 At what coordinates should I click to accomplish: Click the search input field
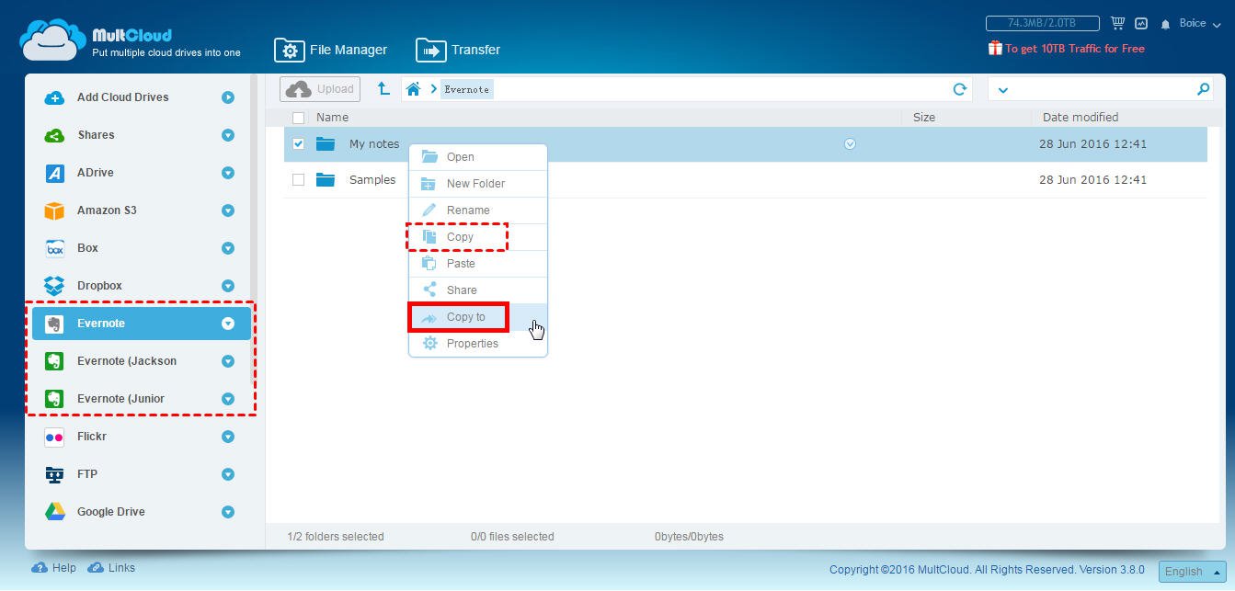tap(1102, 89)
